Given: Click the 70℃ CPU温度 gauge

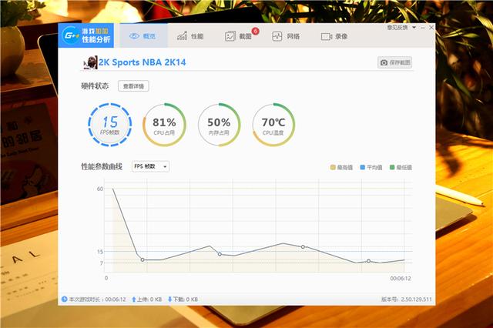Looking at the screenshot, I should [273, 125].
